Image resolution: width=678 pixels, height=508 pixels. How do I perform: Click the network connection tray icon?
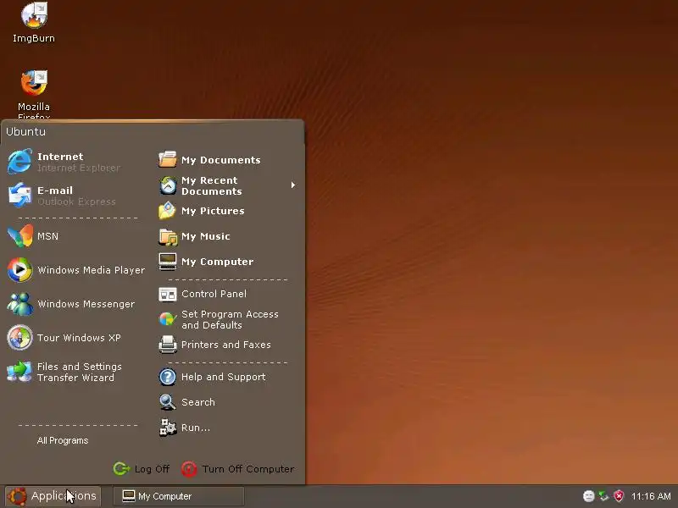point(604,496)
